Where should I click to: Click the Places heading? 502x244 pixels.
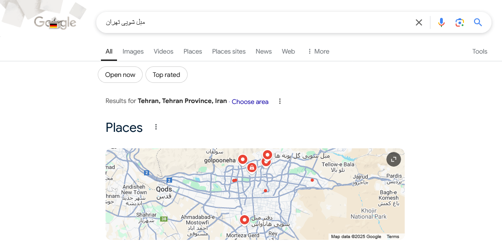tap(124, 127)
